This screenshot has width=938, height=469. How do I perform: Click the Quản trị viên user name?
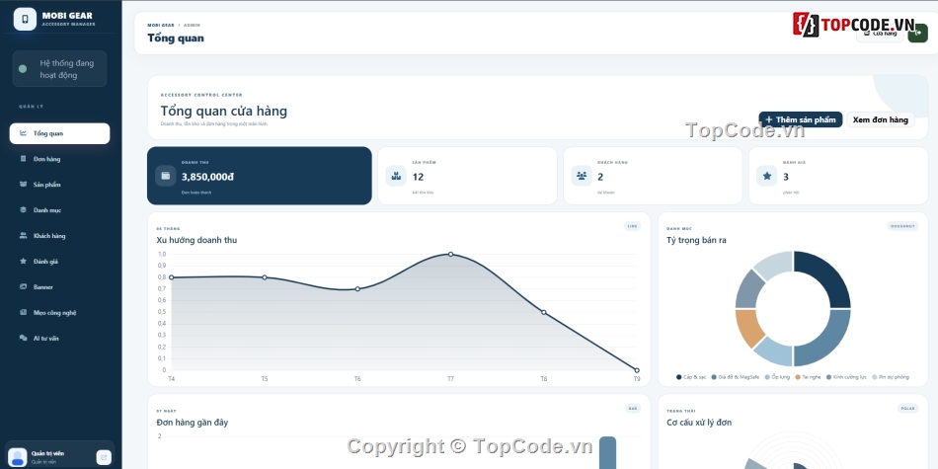[47, 453]
